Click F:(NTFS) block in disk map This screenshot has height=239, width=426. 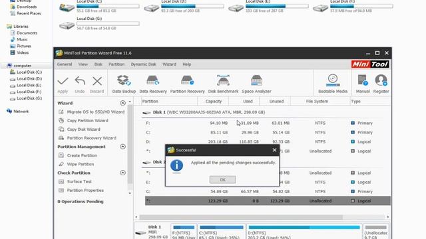[x=184, y=232]
